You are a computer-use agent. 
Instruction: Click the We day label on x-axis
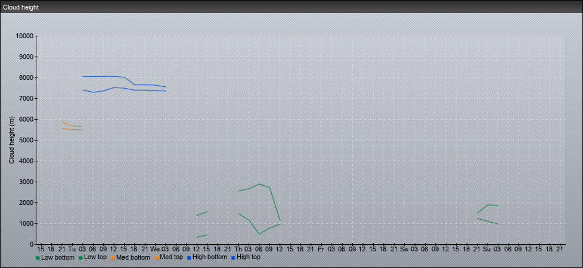point(155,250)
